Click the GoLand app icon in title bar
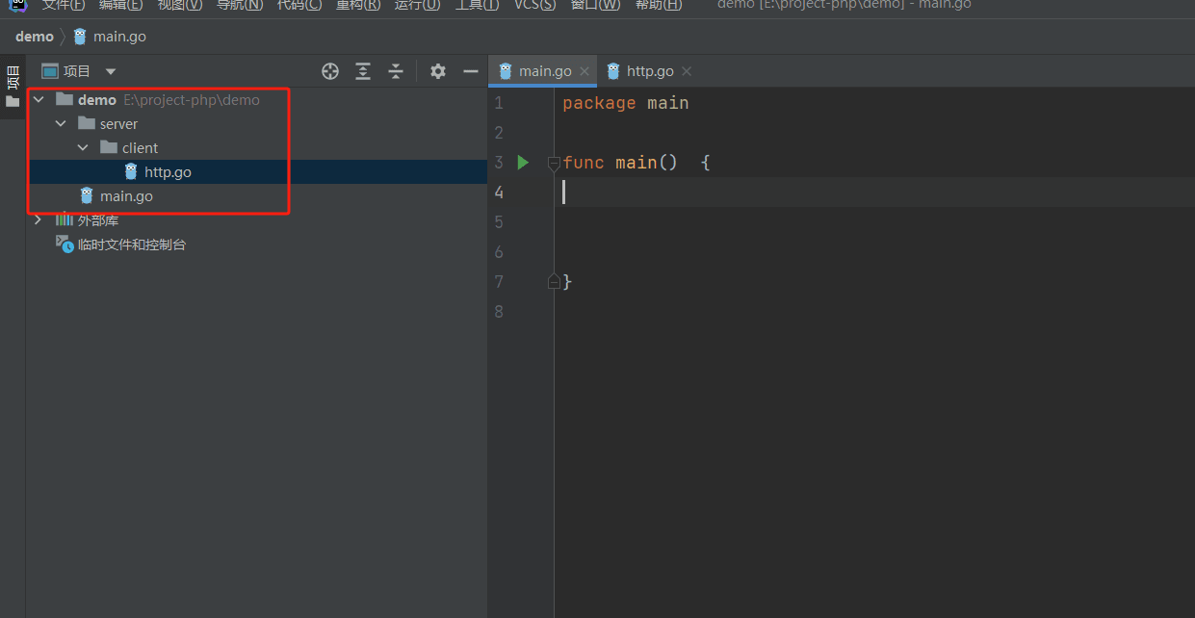 (18, 5)
